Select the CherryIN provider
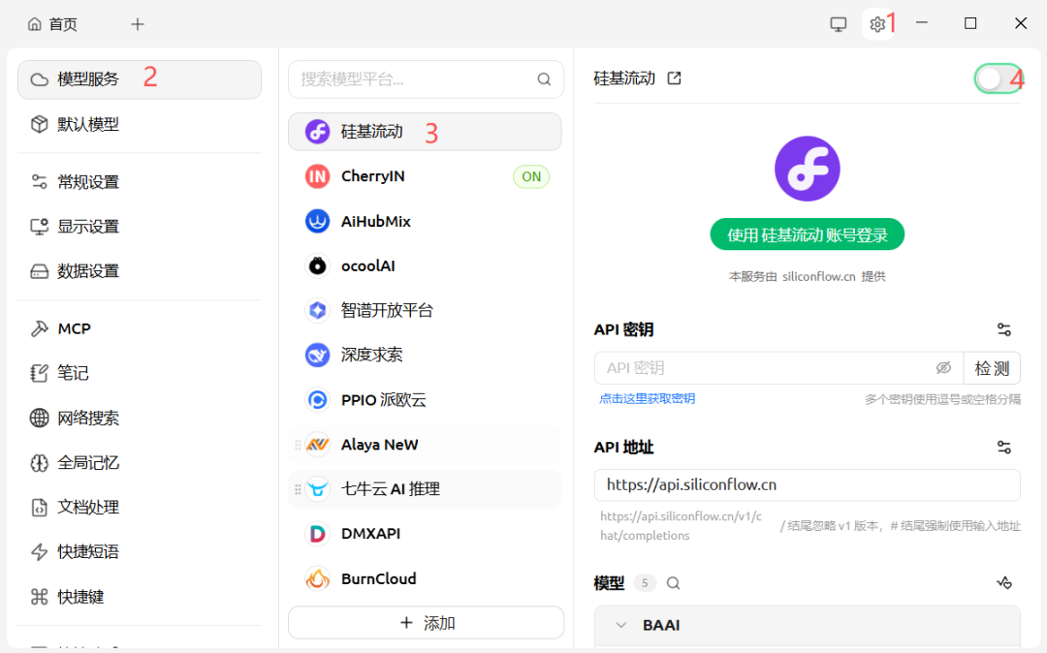Screen dimensions: 1047x653 pos(425,176)
